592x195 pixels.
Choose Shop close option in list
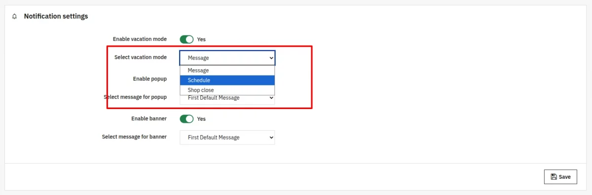(227, 90)
